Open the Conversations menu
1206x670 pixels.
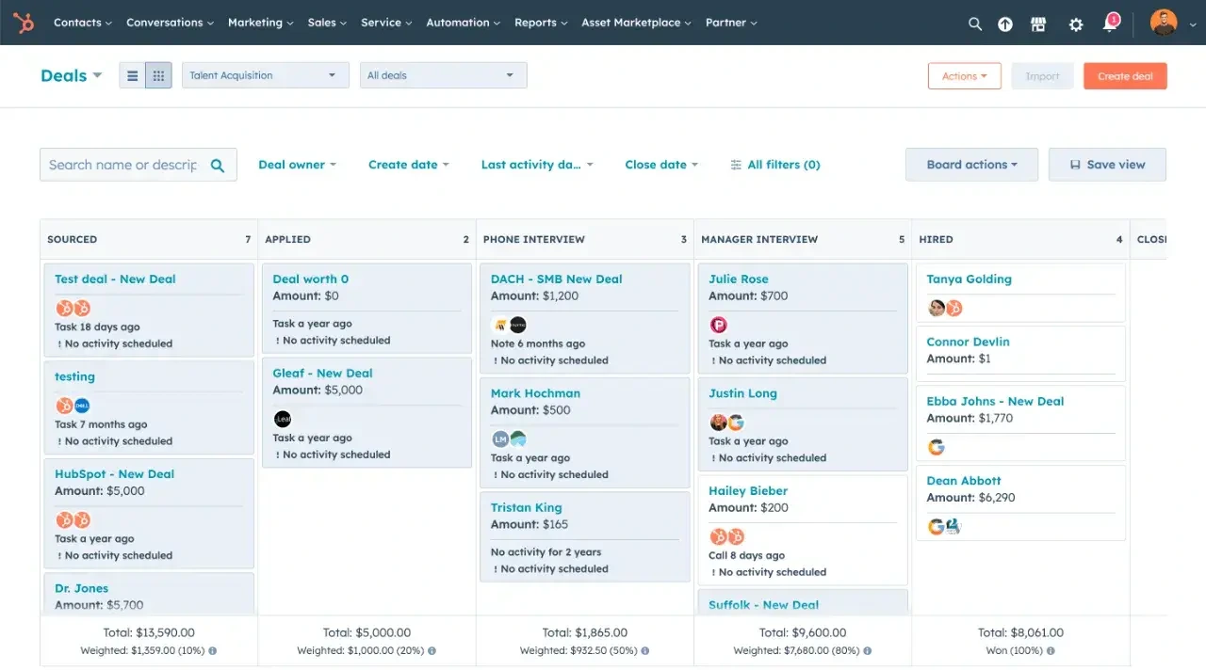(170, 23)
